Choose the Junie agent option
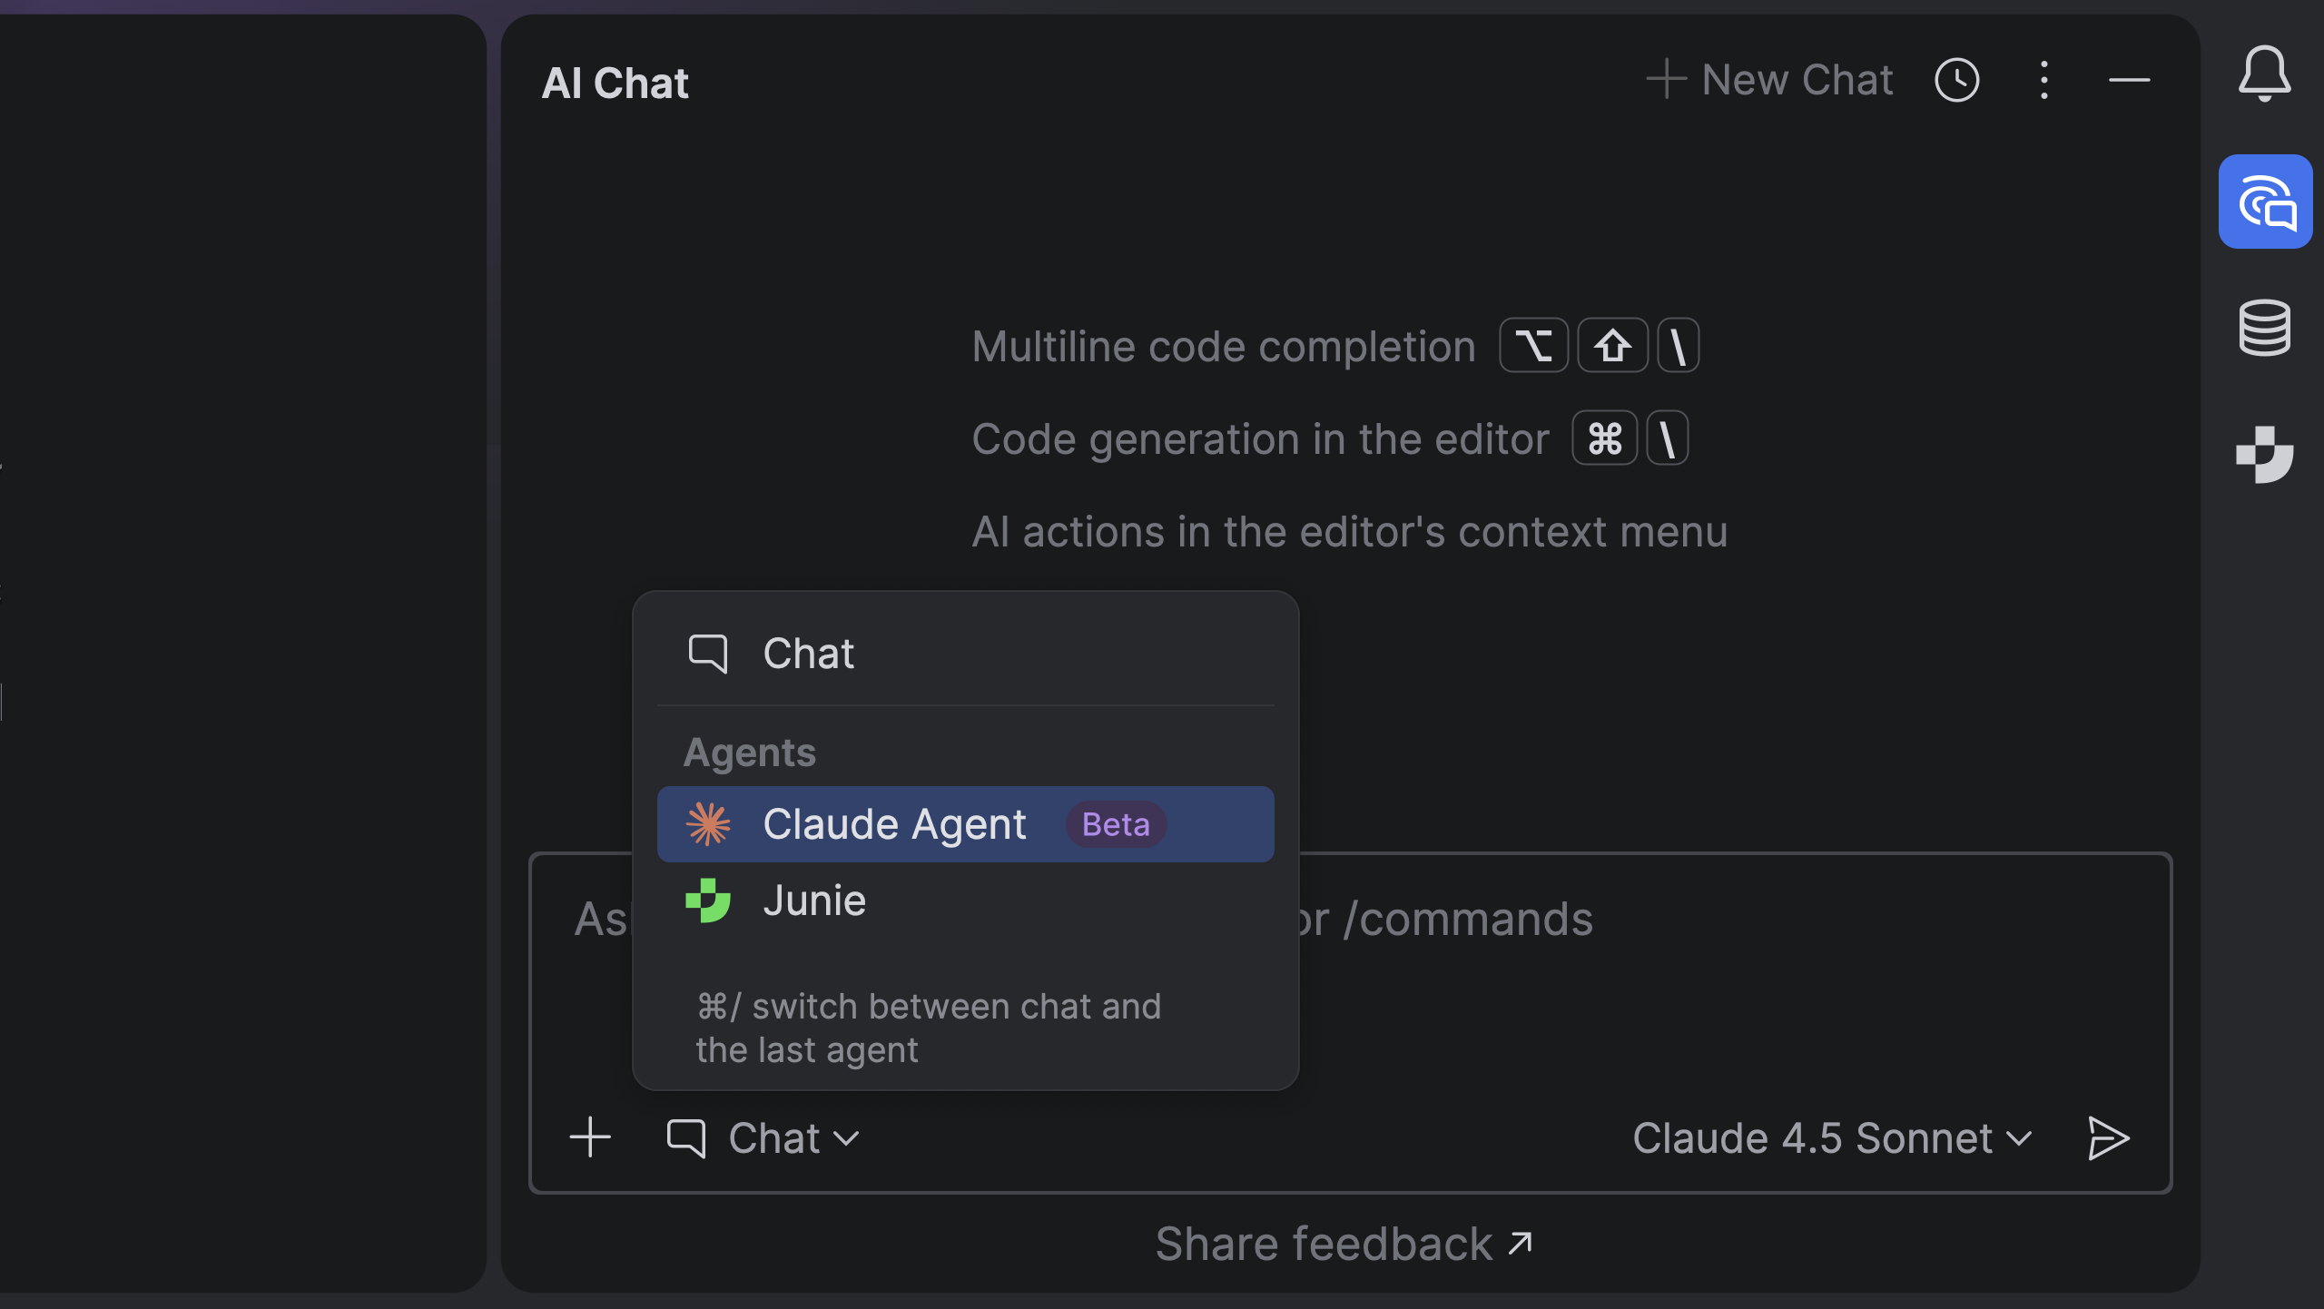Image resolution: width=2324 pixels, height=1309 pixels. (x=814, y=901)
